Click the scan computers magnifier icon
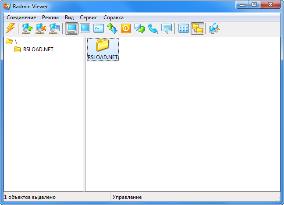The image size is (284, 205). coord(214,28)
